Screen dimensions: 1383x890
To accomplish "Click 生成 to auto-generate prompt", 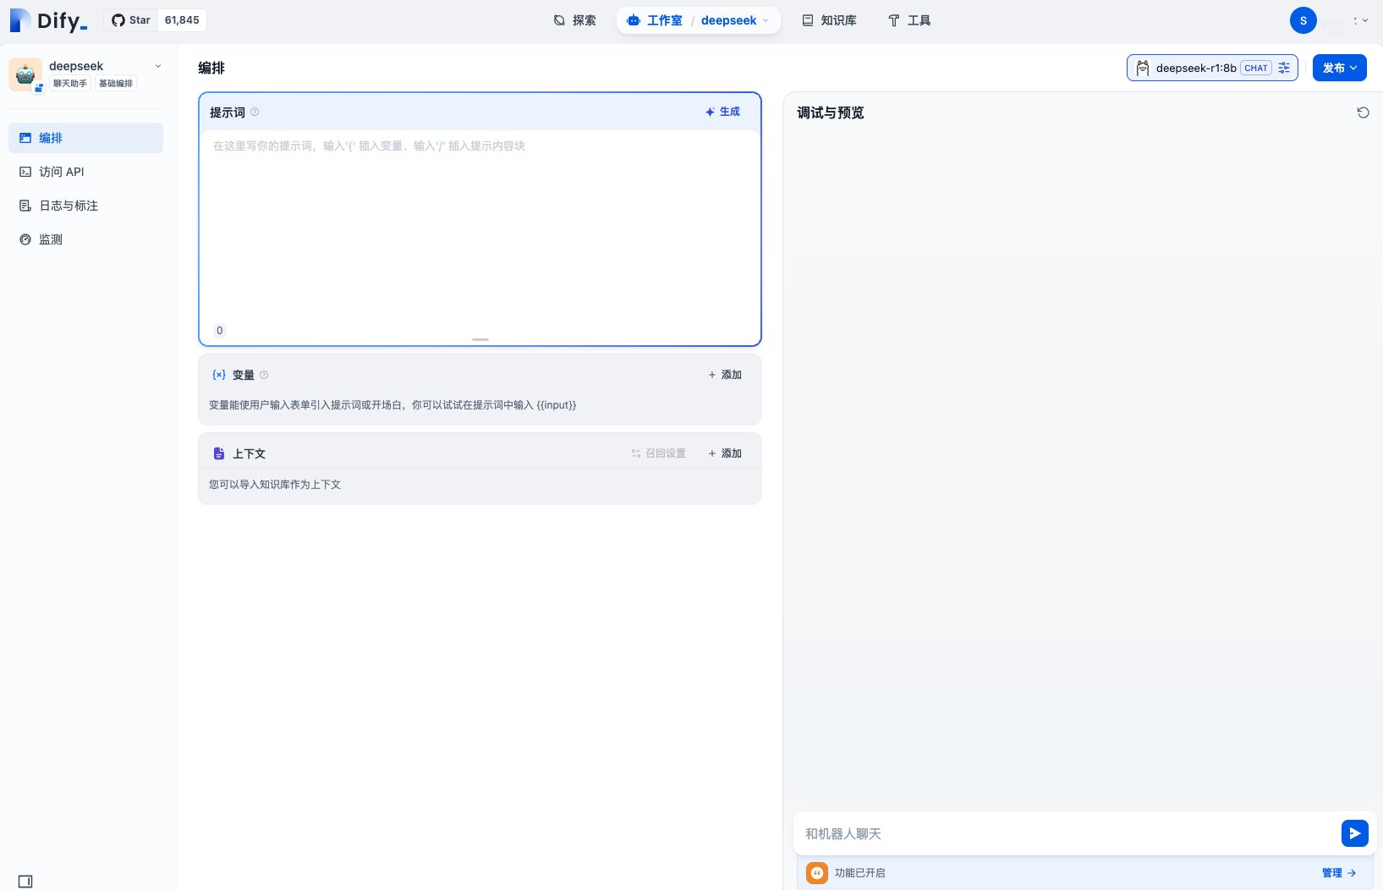I will point(722,112).
